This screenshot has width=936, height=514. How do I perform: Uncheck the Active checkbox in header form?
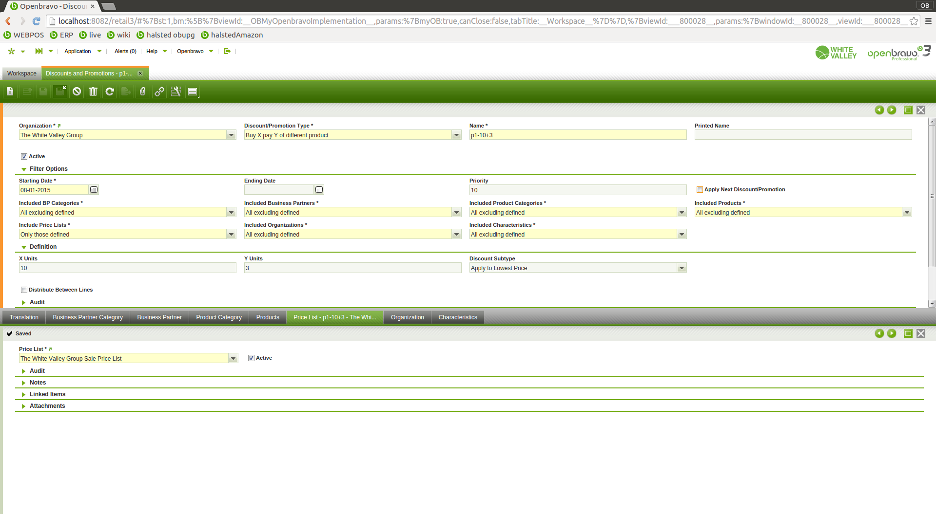[24, 157]
